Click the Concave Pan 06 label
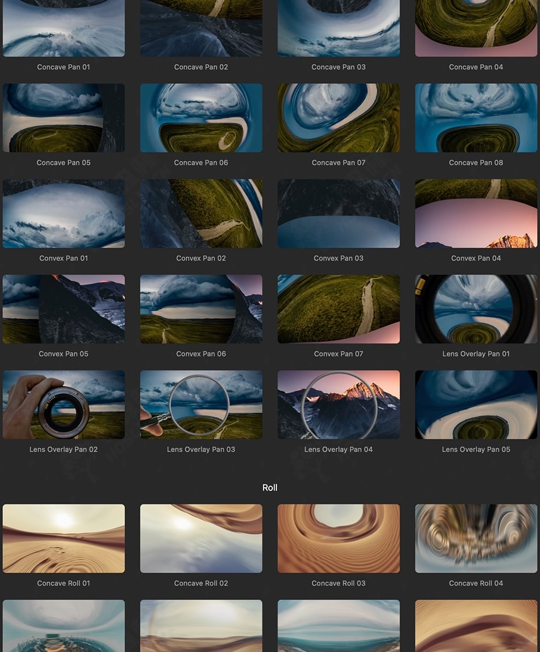 201,163
